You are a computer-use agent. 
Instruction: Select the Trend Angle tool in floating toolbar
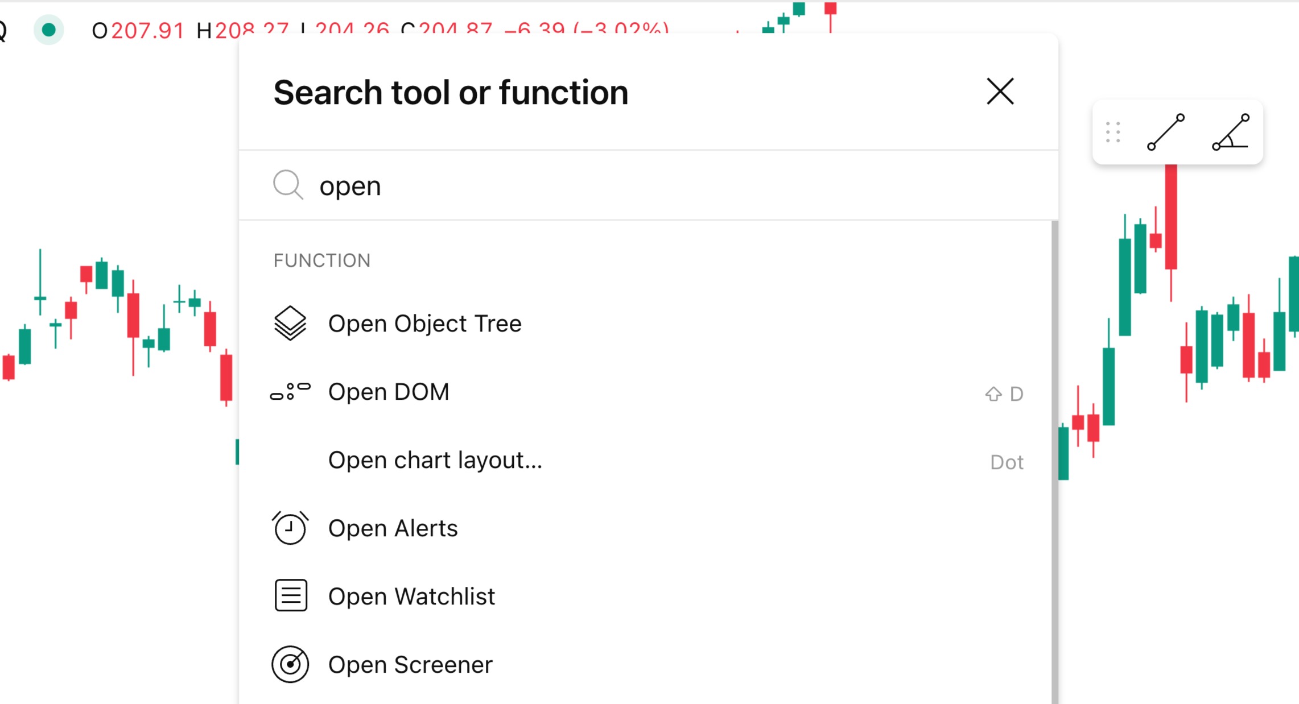pyautogui.click(x=1230, y=132)
